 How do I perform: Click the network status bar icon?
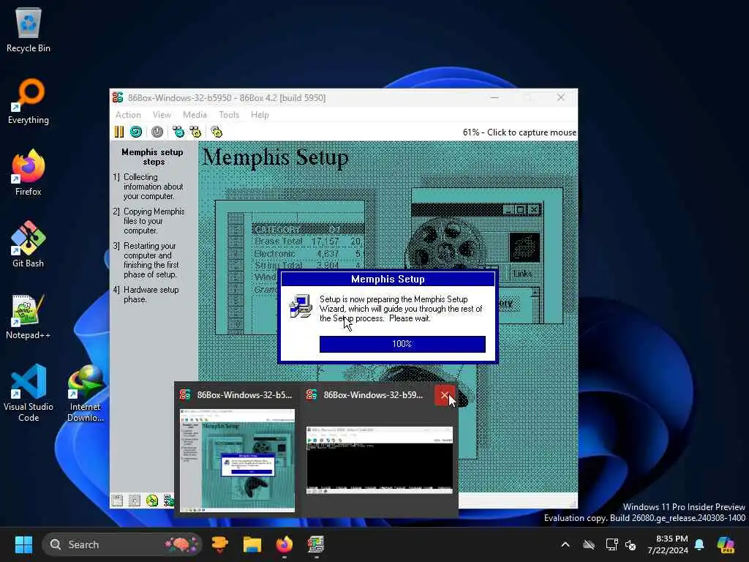pyautogui.click(x=169, y=501)
